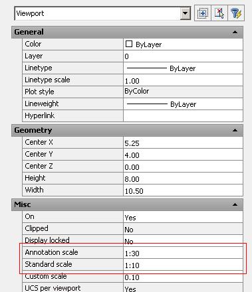Edit the Linetype scale value 1.00
Screen dimensions: 252x292
pyautogui.click(x=183, y=80)
